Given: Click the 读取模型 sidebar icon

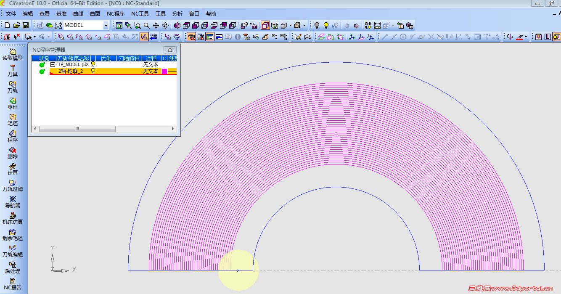Looking at the screenshot, I should pos(13,54).
